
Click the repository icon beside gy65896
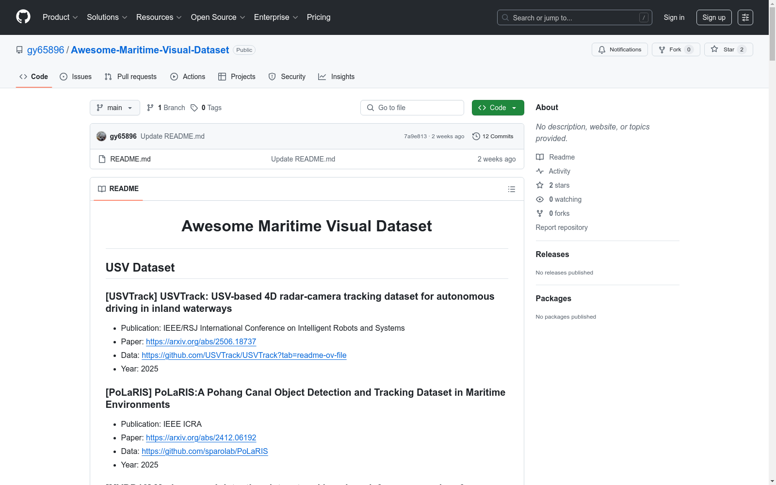(x=19, y=50)
